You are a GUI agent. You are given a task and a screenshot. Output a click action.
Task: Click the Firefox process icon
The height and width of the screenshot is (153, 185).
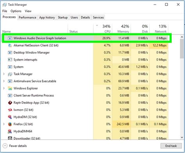pos(10,124)
